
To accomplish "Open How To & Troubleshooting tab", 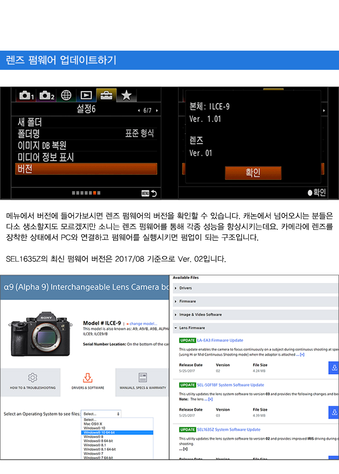I will (x=30, y=382).
